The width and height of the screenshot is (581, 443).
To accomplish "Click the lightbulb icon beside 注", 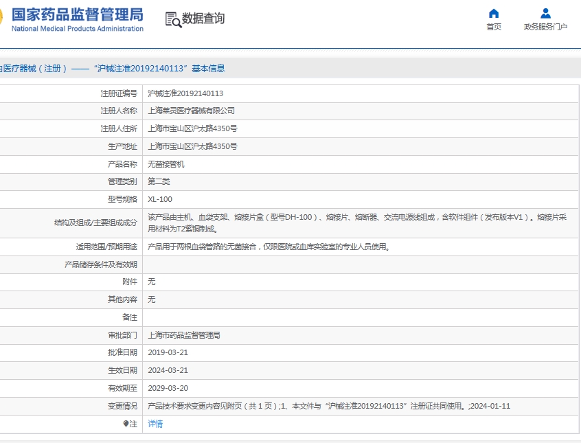I will point(126,424).
